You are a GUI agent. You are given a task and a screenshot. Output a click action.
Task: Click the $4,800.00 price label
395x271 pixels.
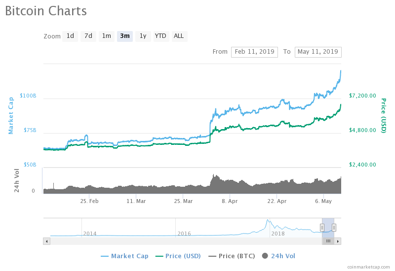tap(362, 130)
